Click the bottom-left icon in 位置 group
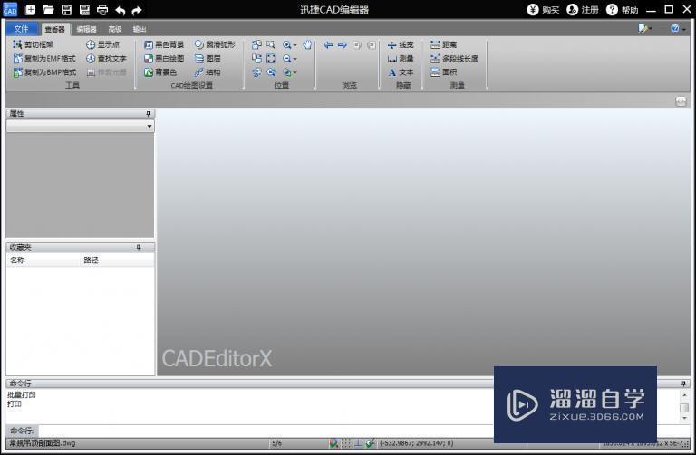The image size is (696, 455). point(256,72)
